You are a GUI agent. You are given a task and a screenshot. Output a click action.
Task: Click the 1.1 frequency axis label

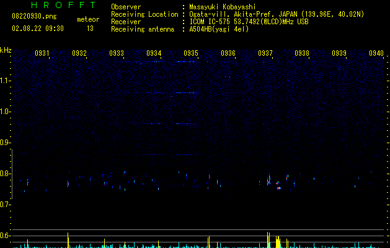tap(5, 81)
